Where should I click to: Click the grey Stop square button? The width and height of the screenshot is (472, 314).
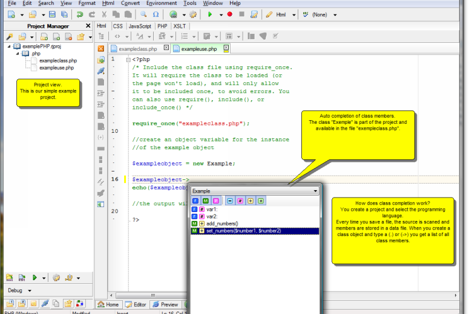coord(241,14)
